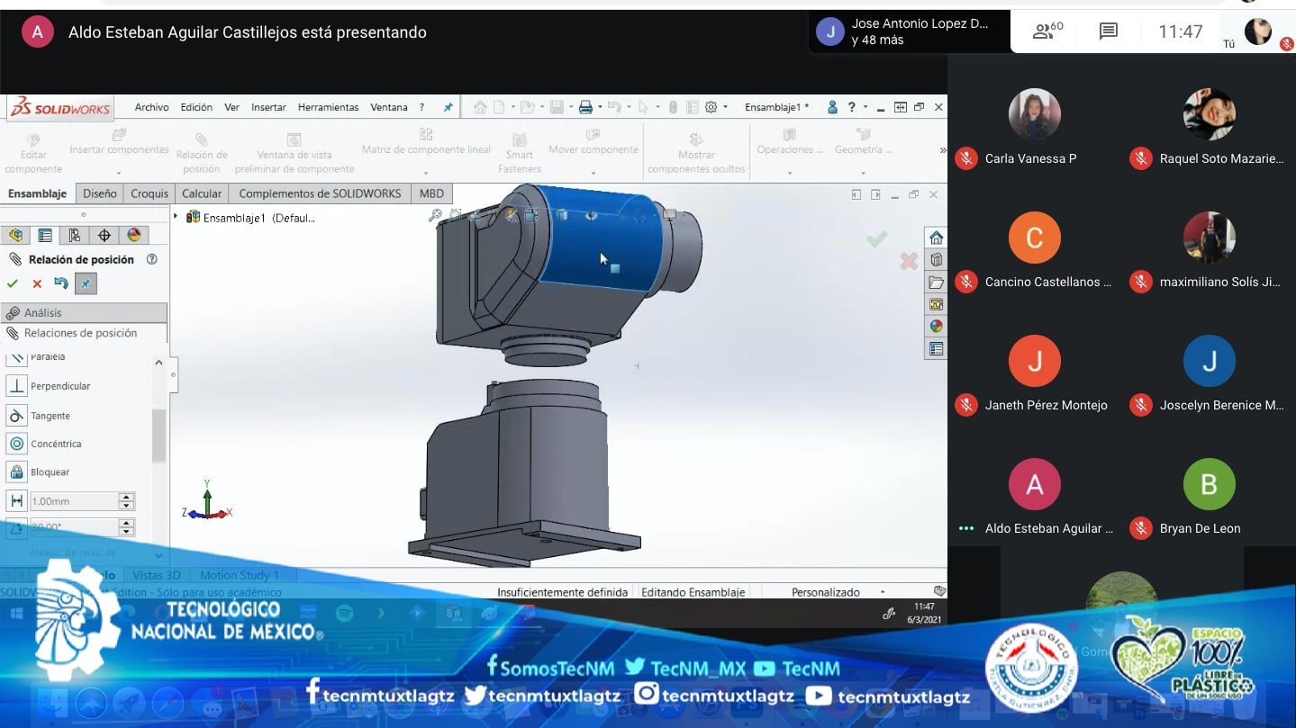Screen dimensions: 1296x728
Task: Open the Herramientas menu
Action: pyautogui.click(x=328, y=107)
